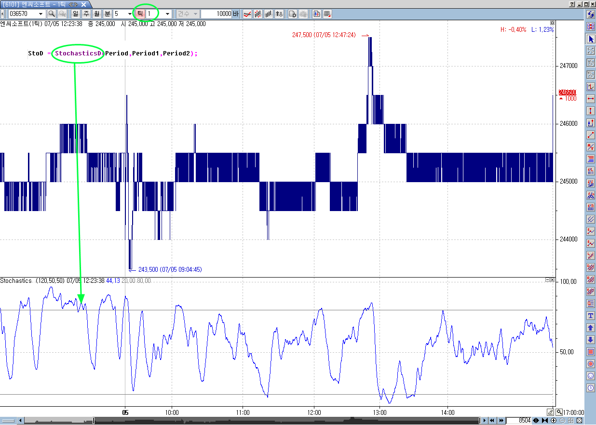Click the refresh arrows icon at sidebar top
Image resolution: width=596 pixels, height=425 pixels.
(590, 14)
